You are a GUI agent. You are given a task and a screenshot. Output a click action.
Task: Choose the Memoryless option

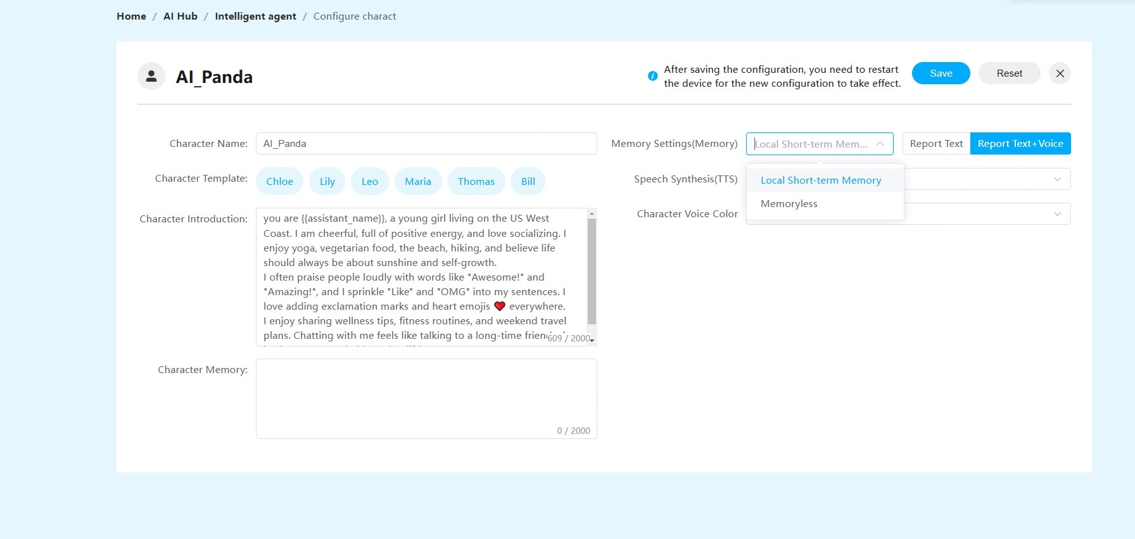[x=789, y=204]
